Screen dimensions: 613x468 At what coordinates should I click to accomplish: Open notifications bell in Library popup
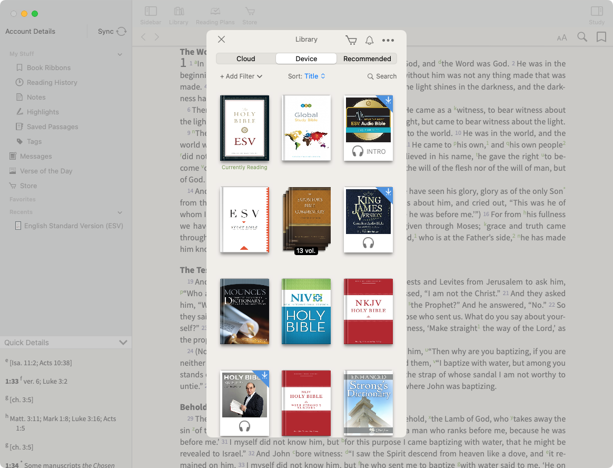click(x=370, y=40)
